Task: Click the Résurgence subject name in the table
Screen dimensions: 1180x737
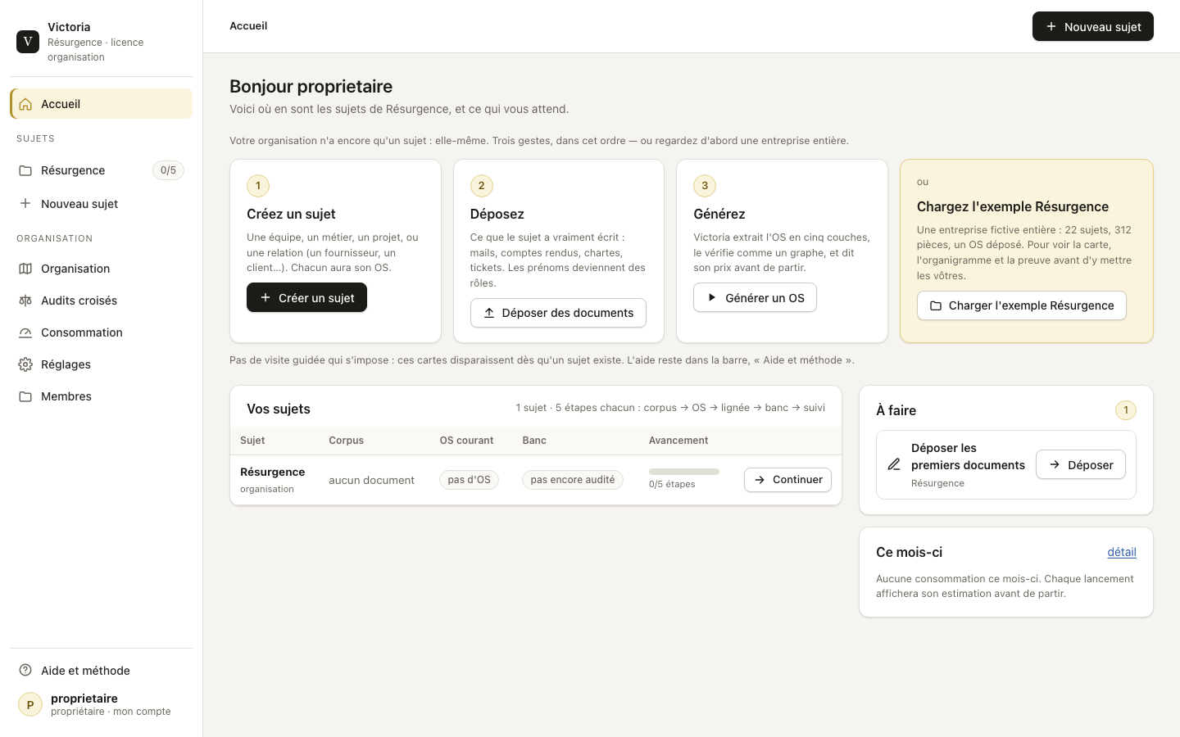Action: point(272,472)
